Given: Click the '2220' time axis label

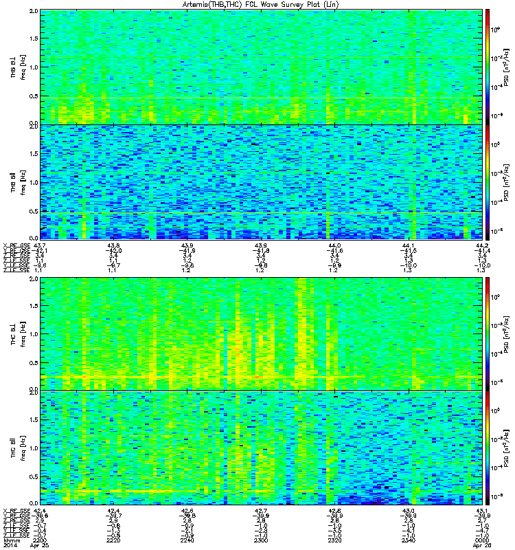Looking at the screenshot, I should (113, 540).
